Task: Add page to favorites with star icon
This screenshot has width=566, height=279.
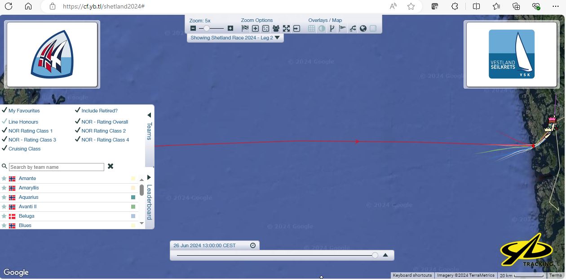Action: [x=411, y=6]
